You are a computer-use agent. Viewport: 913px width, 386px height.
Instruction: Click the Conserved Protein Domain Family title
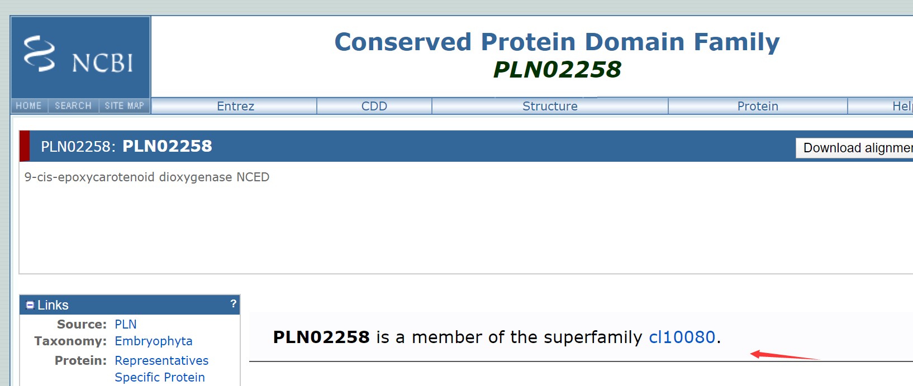557,42
